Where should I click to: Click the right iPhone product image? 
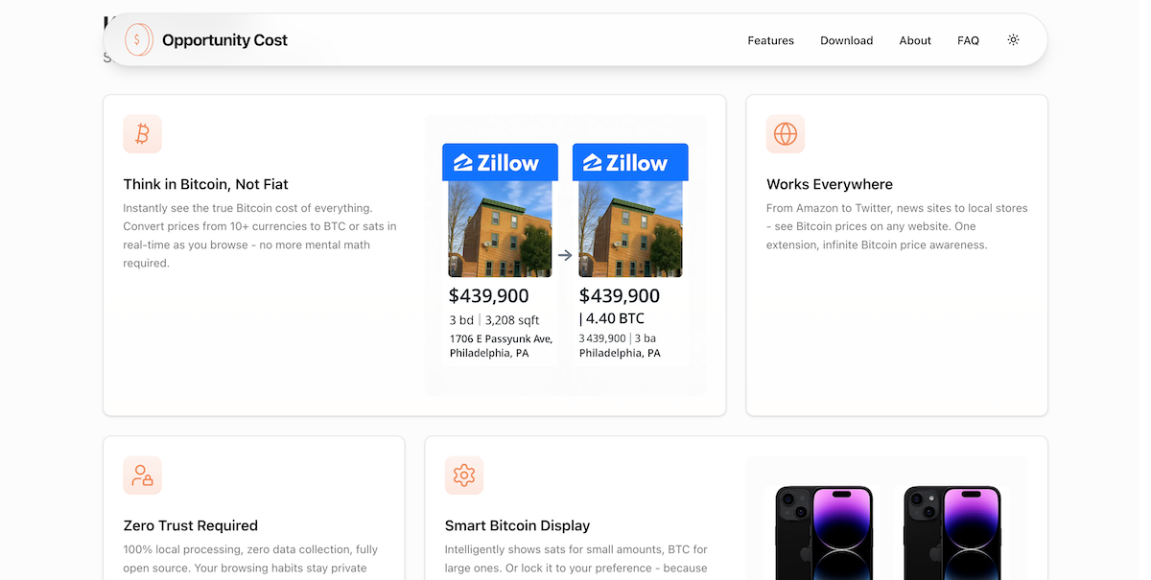click(x=951, y=532)
